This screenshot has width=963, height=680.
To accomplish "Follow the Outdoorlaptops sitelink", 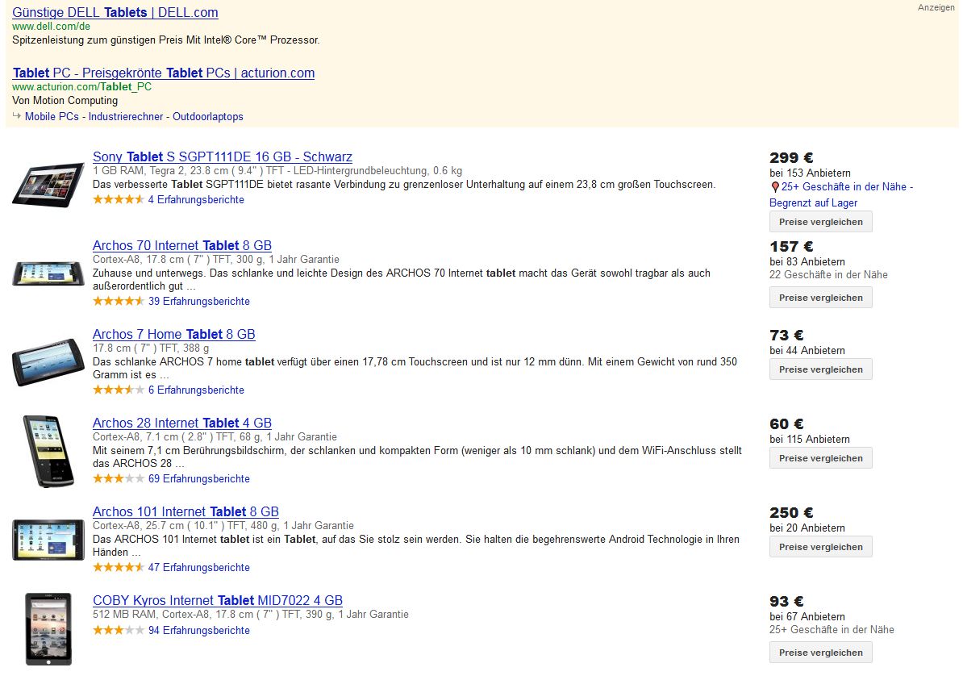I will (x=207, y=117).
